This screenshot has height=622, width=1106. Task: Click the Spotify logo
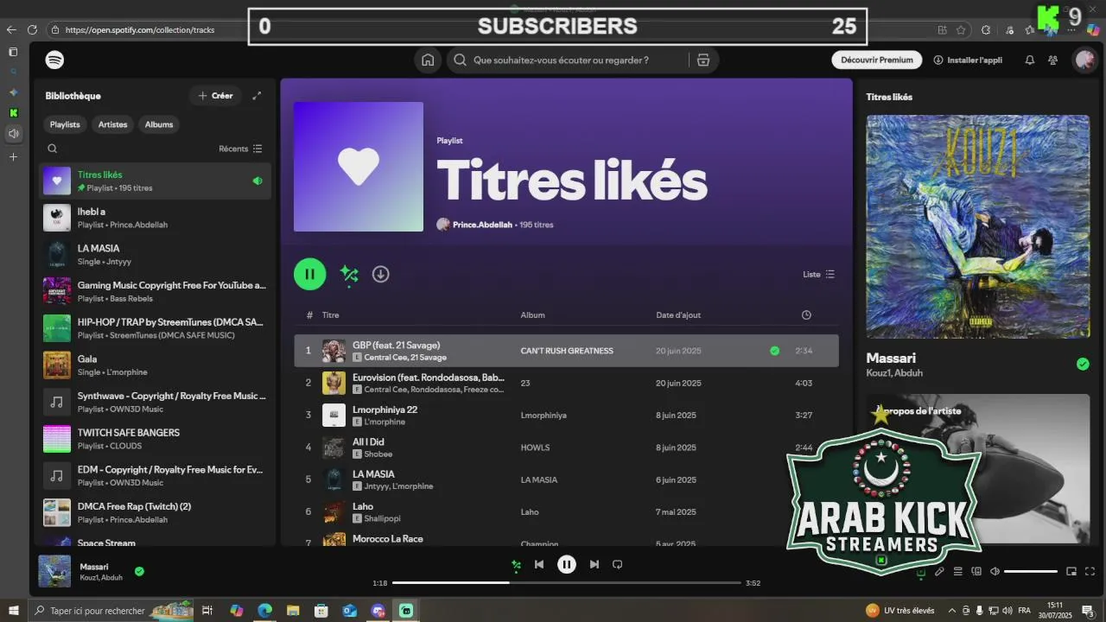54,60
